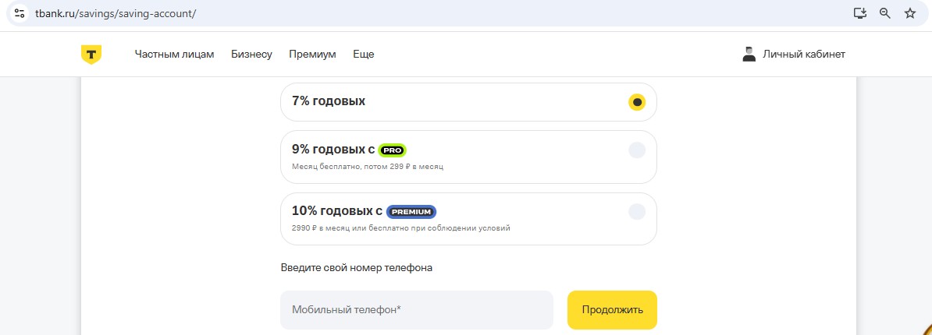Click the blue PREMIUM badge
The image size is (932, 335).
coord(411,211)
